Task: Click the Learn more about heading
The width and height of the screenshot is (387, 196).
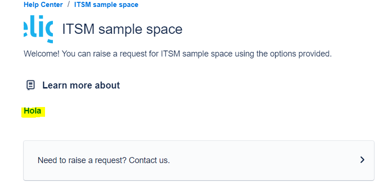Action: coord(81,85)
